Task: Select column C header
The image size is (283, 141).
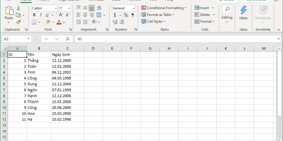Action: (x=67, y=48)
